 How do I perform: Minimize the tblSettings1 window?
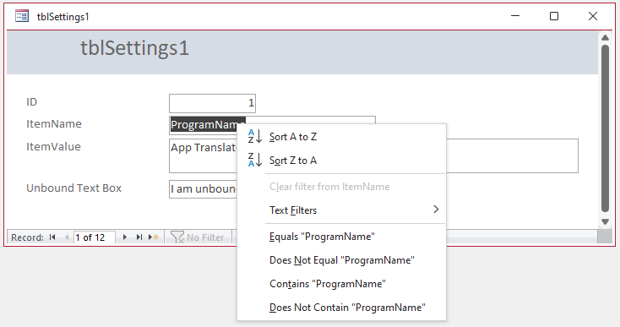[x=515, y=16]
